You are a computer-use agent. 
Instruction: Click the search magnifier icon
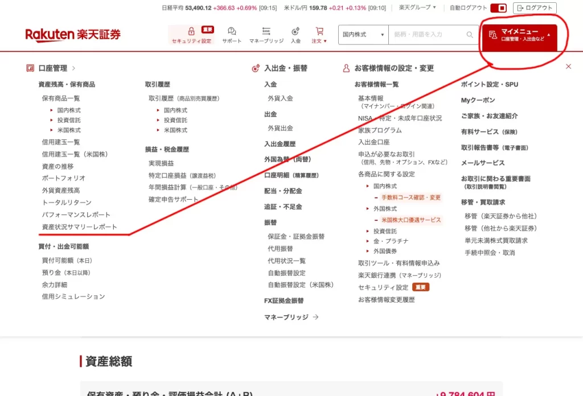[470, 35]
